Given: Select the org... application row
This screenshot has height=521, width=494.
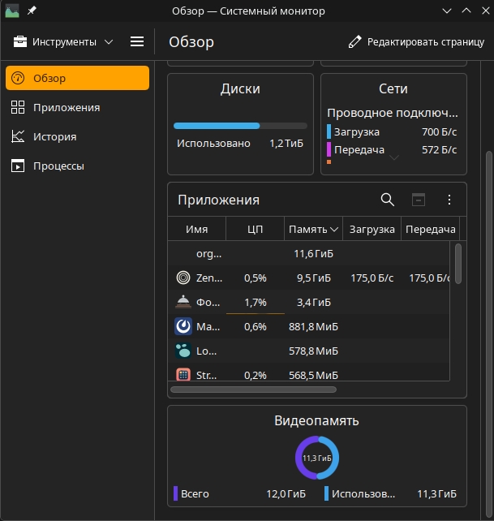Looking at the screenshot, I should pyautogui.click(x=309, y=253).
